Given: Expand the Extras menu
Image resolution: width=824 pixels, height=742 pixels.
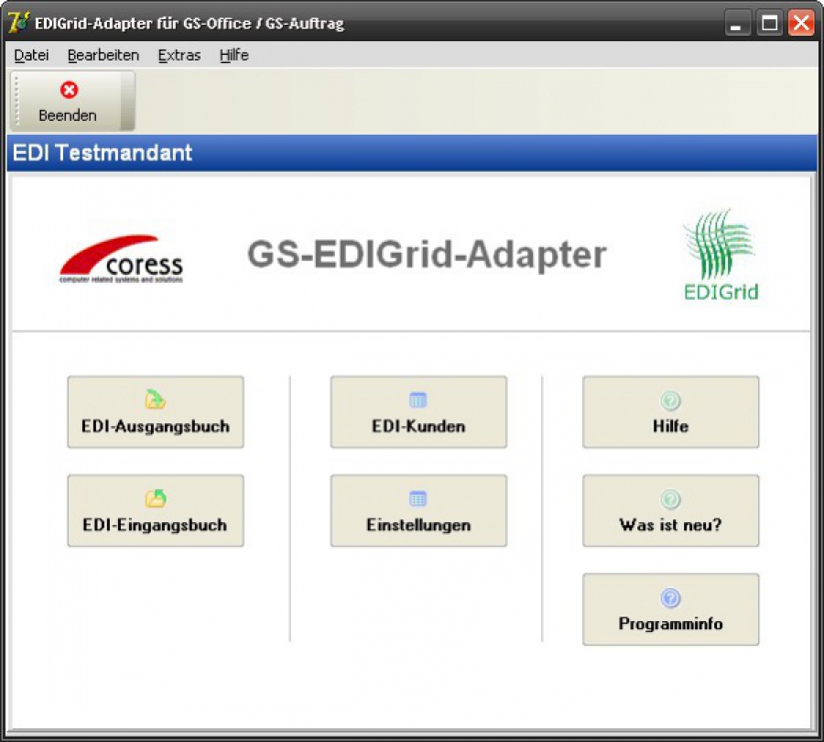Looking at the screenshot, I should [179, 55].
